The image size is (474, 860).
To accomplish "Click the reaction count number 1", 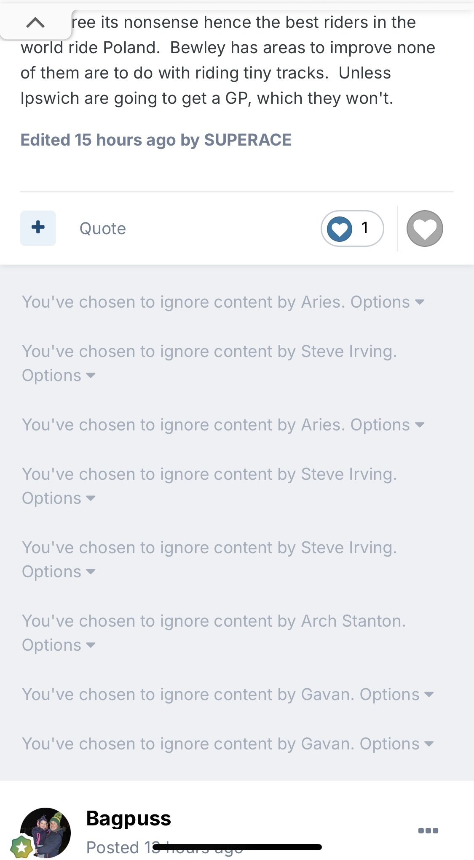I will click(365, 228).
